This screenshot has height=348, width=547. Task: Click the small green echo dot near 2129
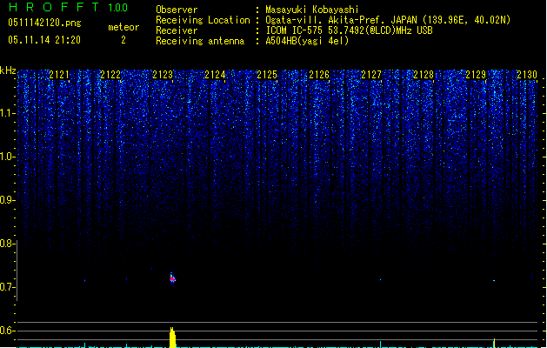(x=494, y=280)
